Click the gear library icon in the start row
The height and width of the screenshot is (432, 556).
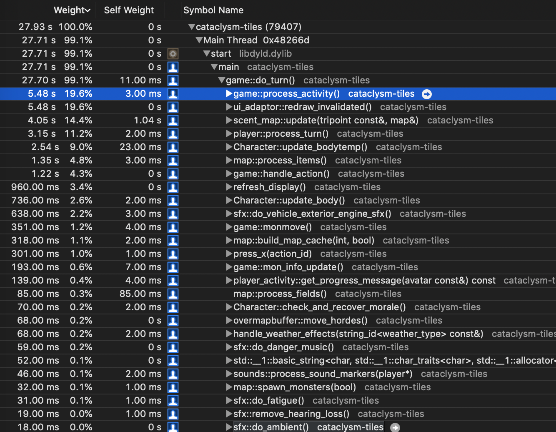click(173, 54)
